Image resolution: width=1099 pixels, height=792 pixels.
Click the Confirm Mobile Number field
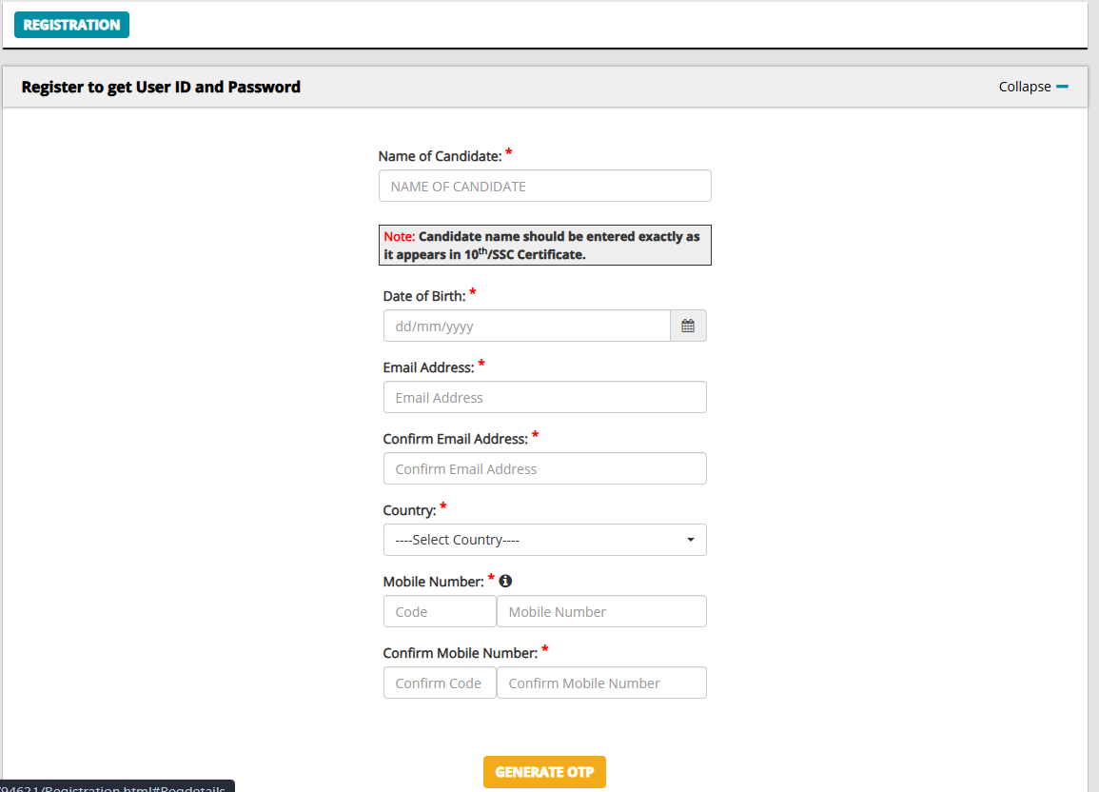[601, 683]
